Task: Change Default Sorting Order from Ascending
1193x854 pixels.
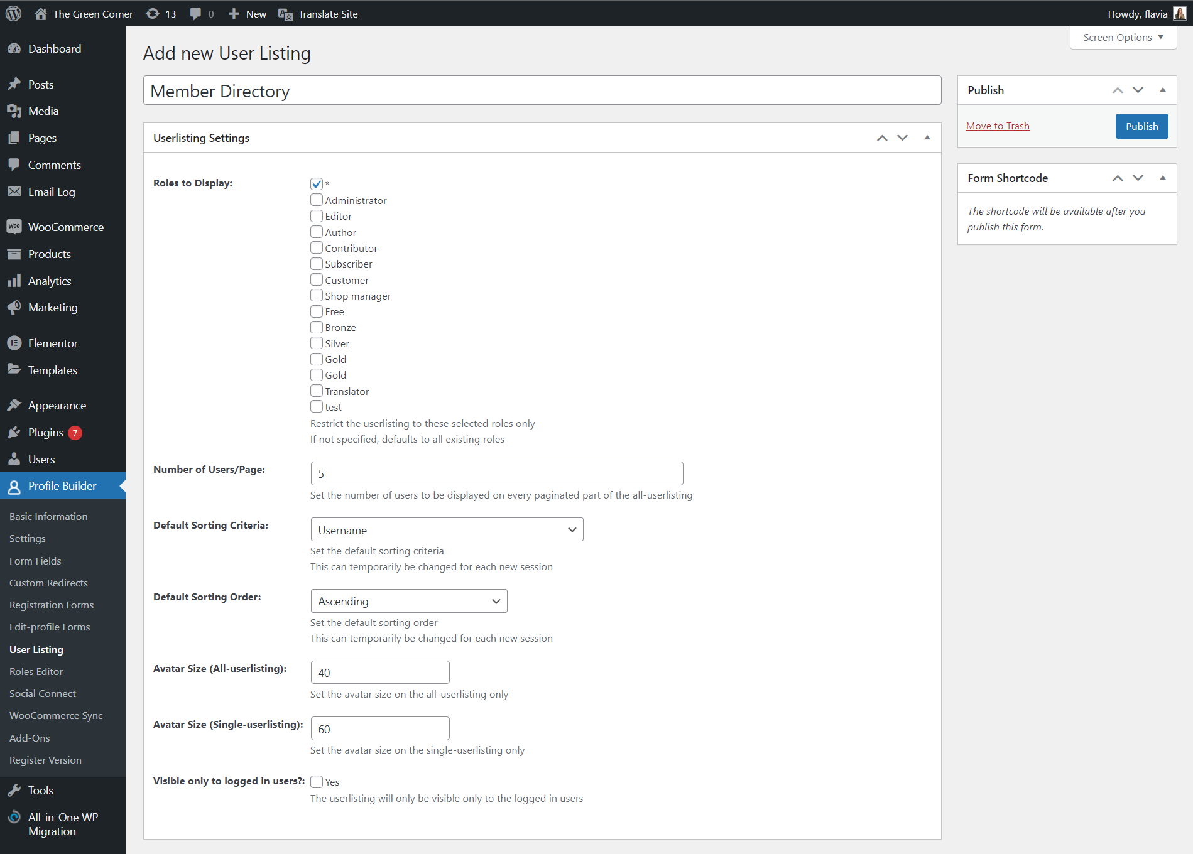Action: (x=408, y=601)
